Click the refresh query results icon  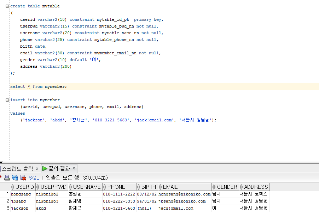15,178
